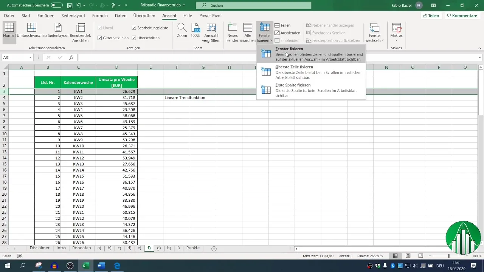Image resolution: width=484 pixels, height=272 pixels.
Task: Set zoom to 100% icon
Action: (x=195, y=30)
